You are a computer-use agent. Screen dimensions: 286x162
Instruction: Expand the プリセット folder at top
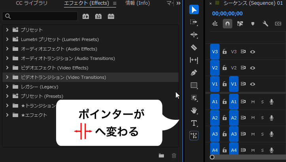click(7, 30)
